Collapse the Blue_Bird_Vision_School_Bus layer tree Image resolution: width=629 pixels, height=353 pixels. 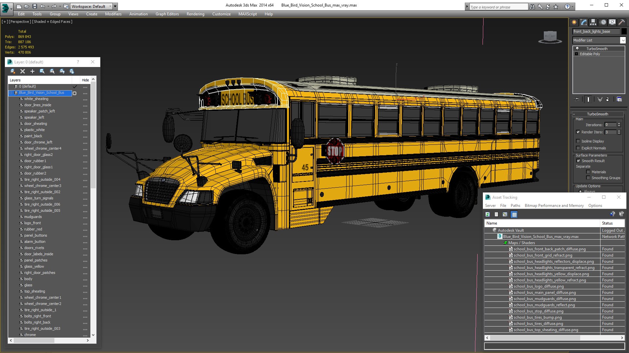pos(11,93)
